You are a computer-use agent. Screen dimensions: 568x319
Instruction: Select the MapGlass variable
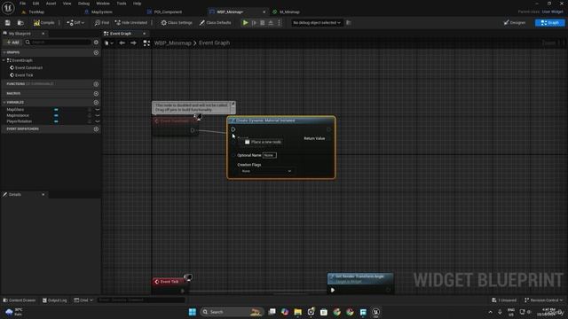pyautogui.click(x=15, y=109)
